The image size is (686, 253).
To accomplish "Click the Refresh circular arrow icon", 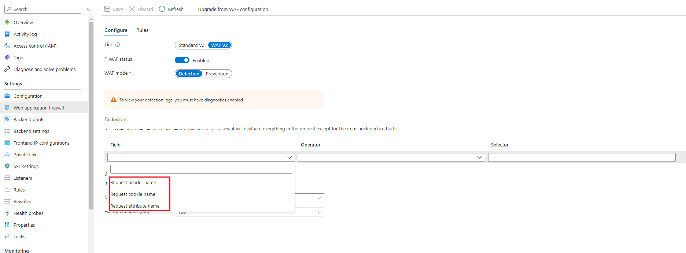I will tap(162, 9).
